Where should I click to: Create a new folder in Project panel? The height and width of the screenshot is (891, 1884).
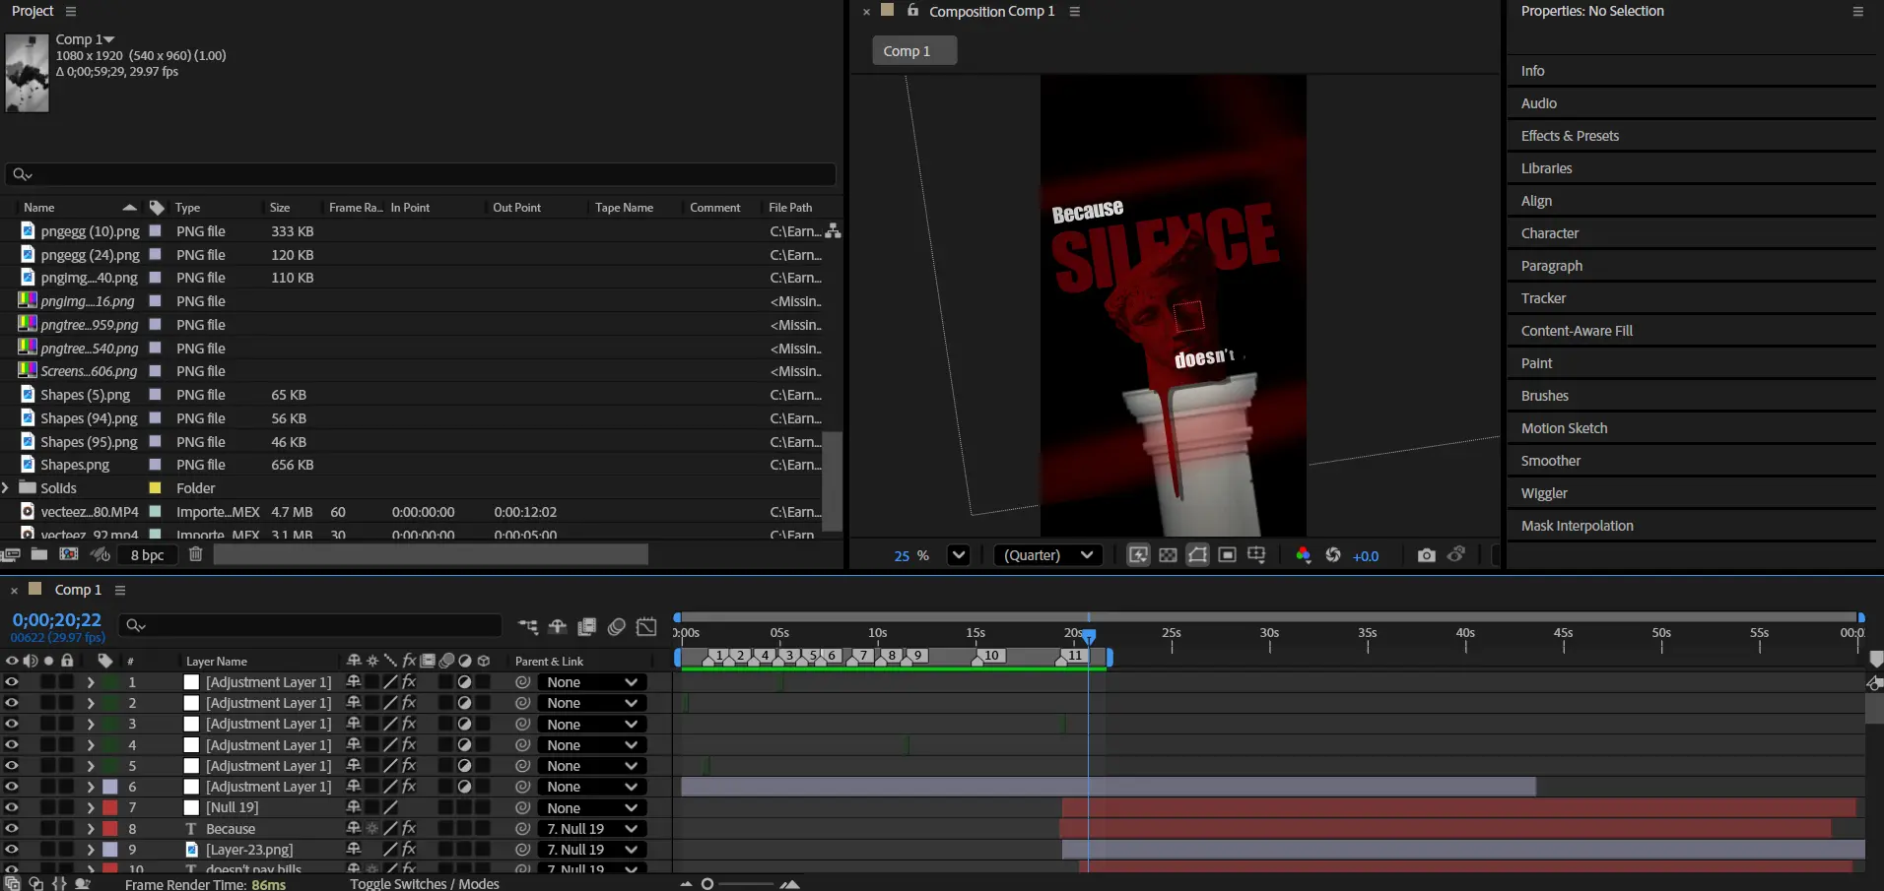click(x=39, y=554)
